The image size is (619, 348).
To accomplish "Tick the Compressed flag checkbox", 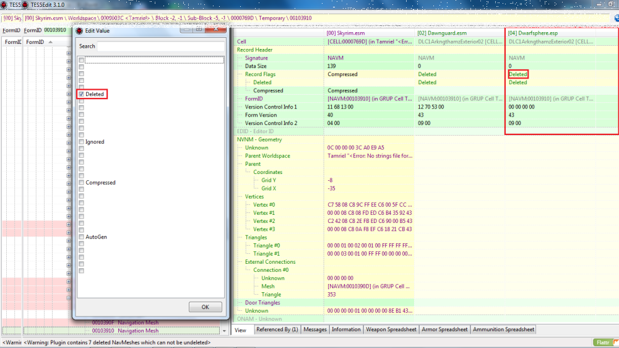I will pyautogui.click(x=81, y=183).
